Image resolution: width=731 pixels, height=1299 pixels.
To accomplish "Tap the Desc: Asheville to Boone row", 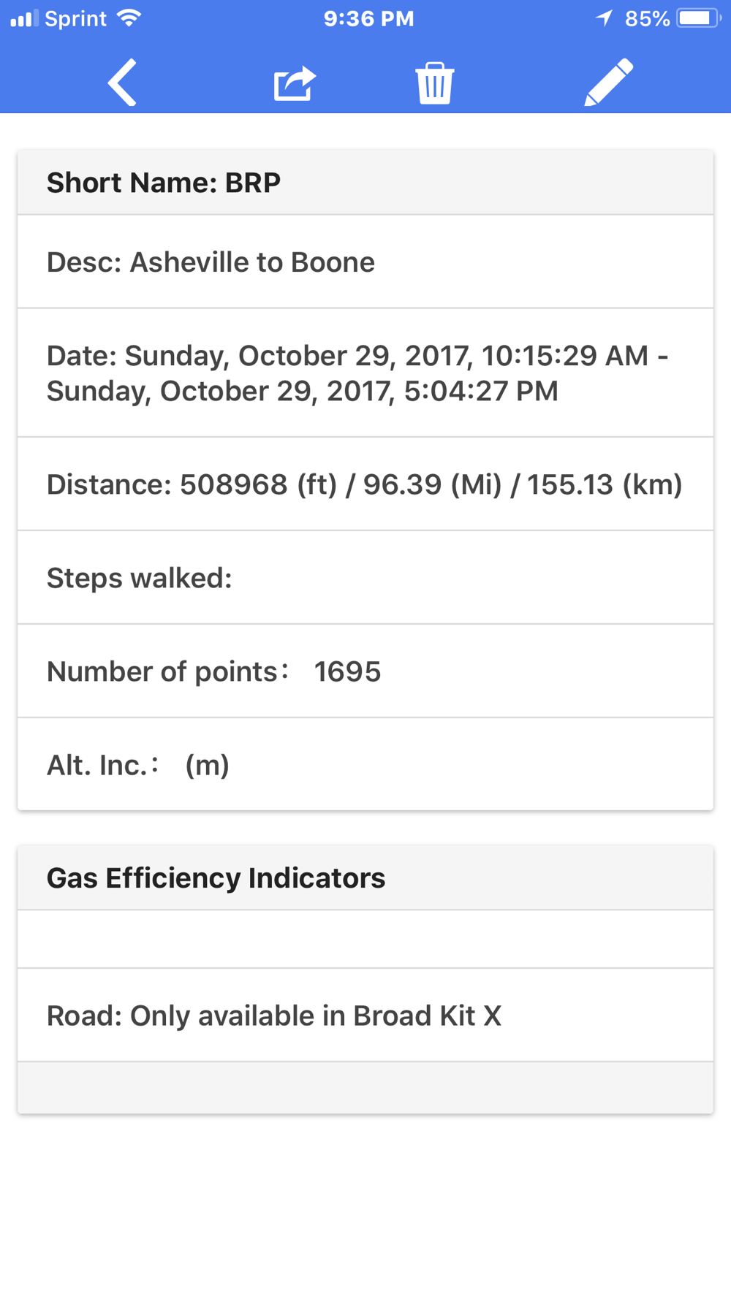I will [365, 262].
